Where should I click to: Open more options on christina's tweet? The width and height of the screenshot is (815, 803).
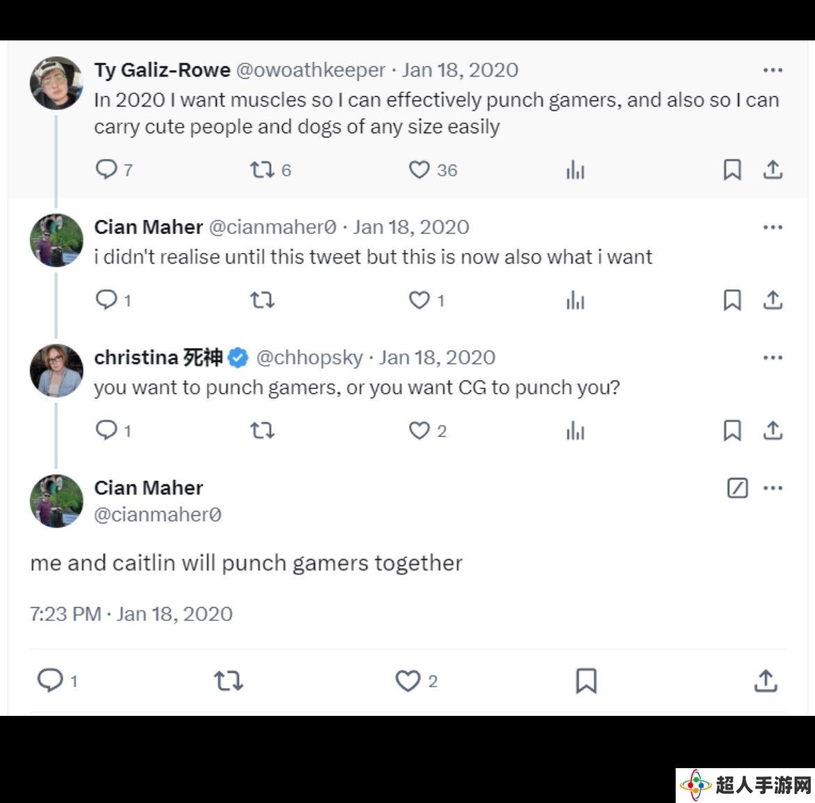(773, 358)
